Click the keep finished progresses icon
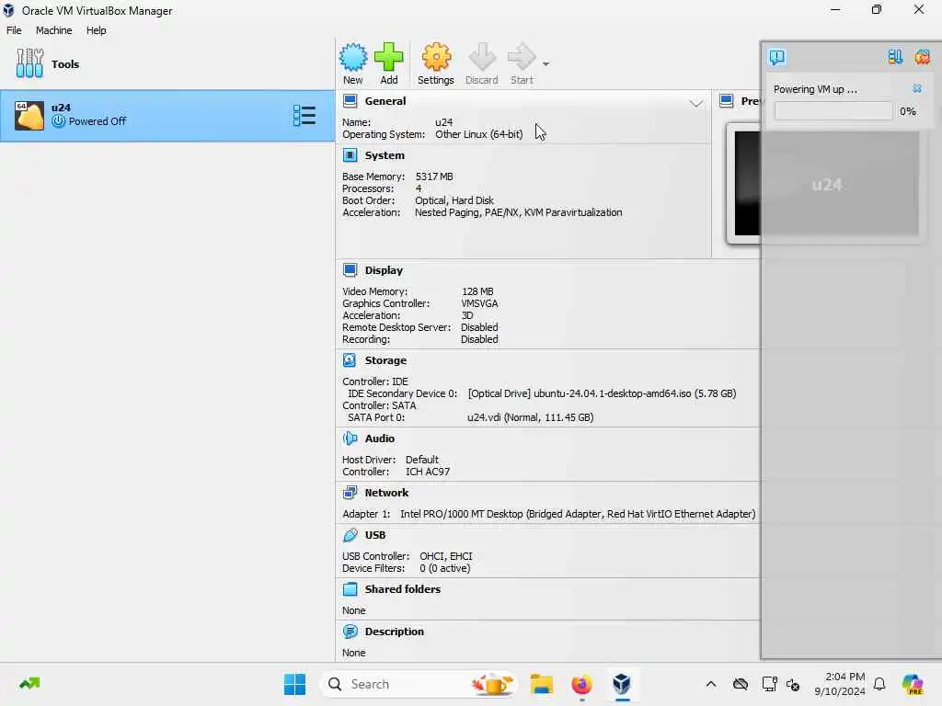This screenshot has height=706, width=942. 895,57
